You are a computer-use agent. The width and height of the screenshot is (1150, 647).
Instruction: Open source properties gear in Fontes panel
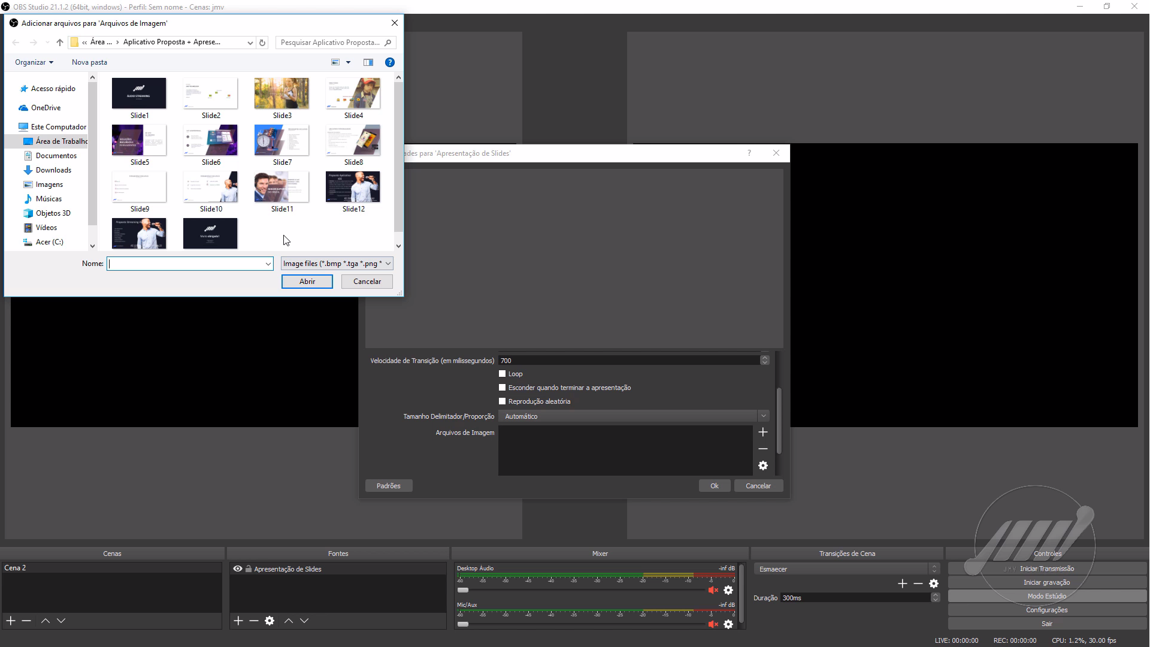pos(270,621)
